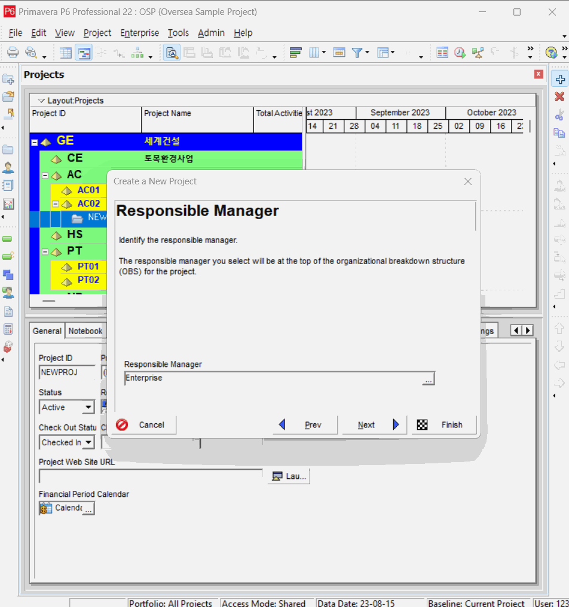Viewport: 569px width, 607px height.
Task: Click the Copy icon on right sidebar
Action: coord(559,133)
